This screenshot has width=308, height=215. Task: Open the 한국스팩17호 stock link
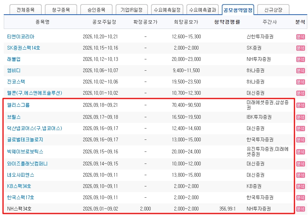[21, 197]
